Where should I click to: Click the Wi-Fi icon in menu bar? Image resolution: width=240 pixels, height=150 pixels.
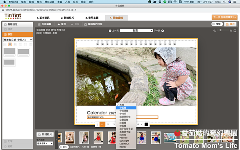click(175, 2)
